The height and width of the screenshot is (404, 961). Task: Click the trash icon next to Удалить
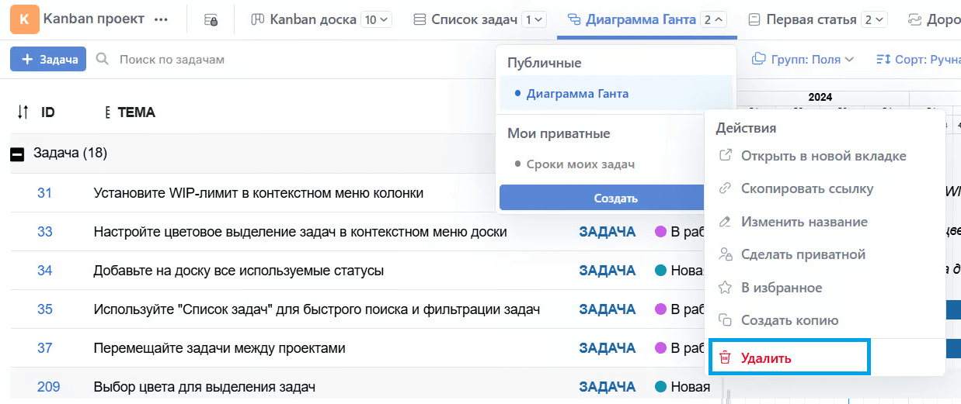coord(725,358)
